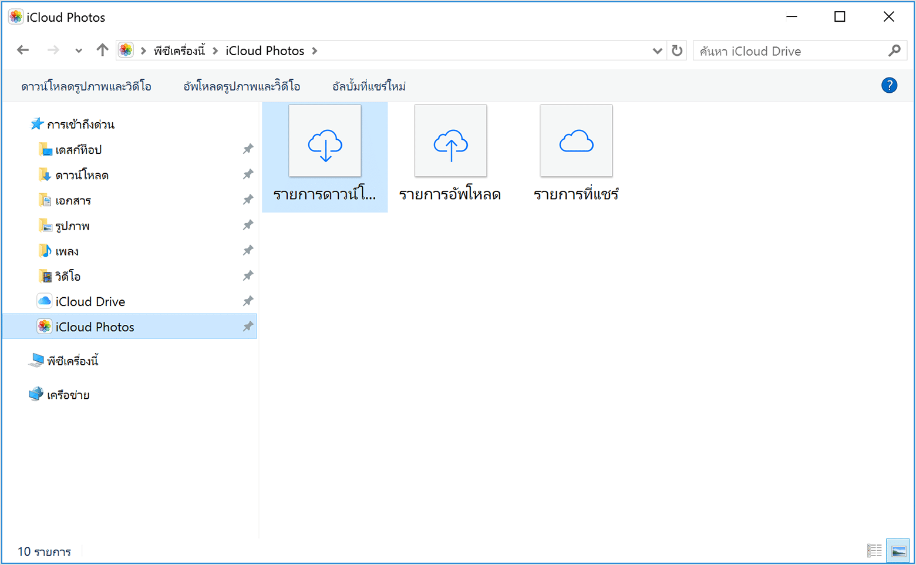The width and height of the screenshot is (916, 565).
Task: Select iCloud Photos in the address path
Action: pyautogui.click(x=265, y=51)
